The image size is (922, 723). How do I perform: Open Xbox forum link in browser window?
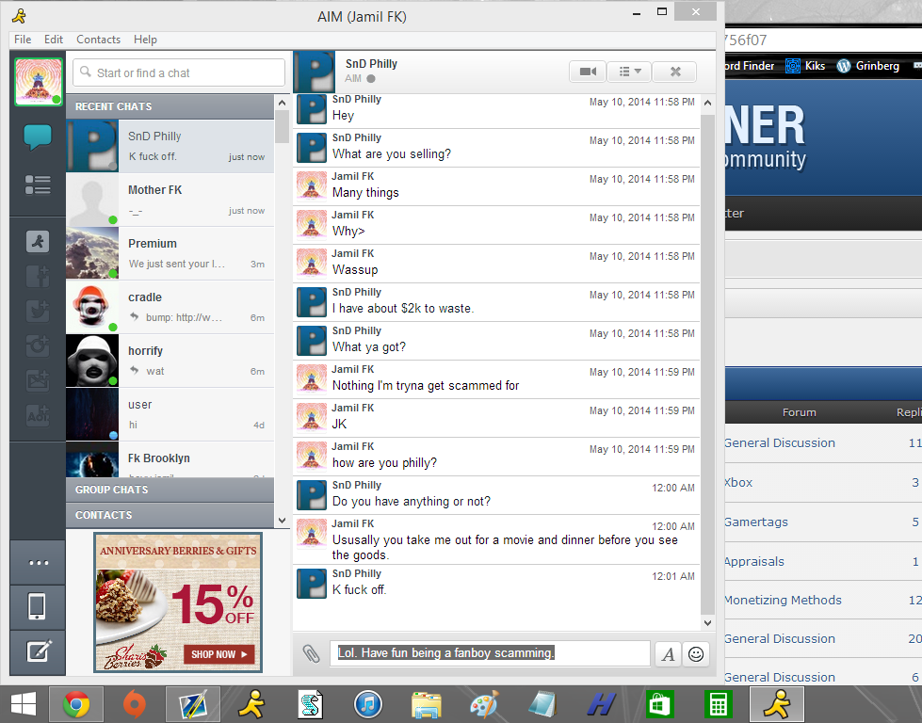coord(738,483)
